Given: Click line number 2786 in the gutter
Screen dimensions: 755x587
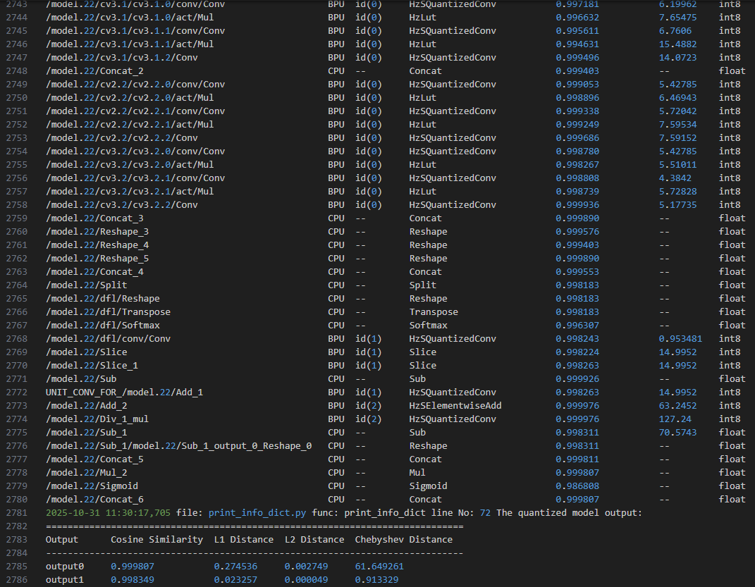Looking at the screenshot, I should [17, 580].
